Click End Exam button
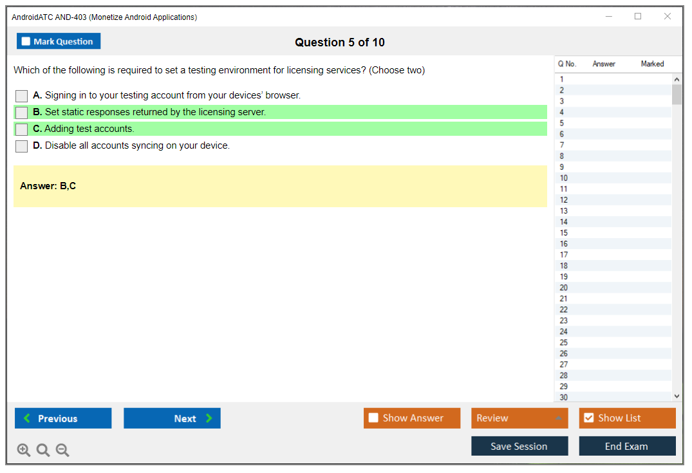The height and width of the screenshot is (473, 692). click(627, 446)
